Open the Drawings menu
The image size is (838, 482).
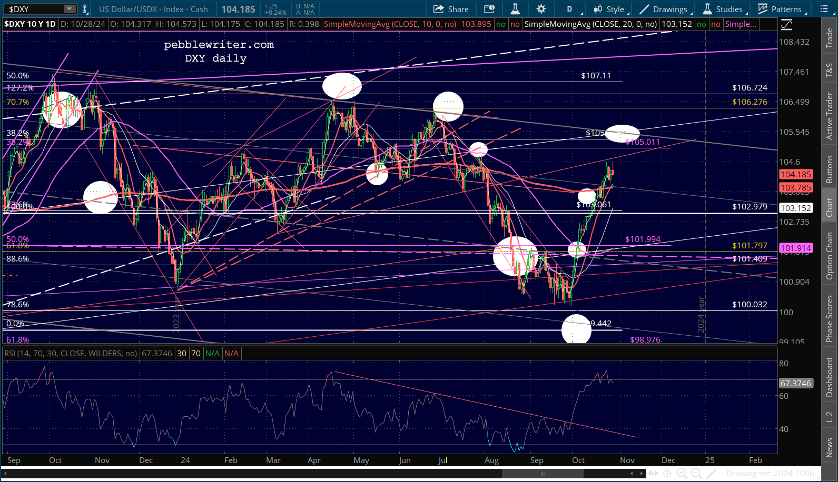pyautogui.click(x=665, y=9)
